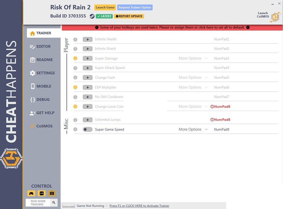Click the yellow info icon next to Super Damage

[x=75, y=58]
